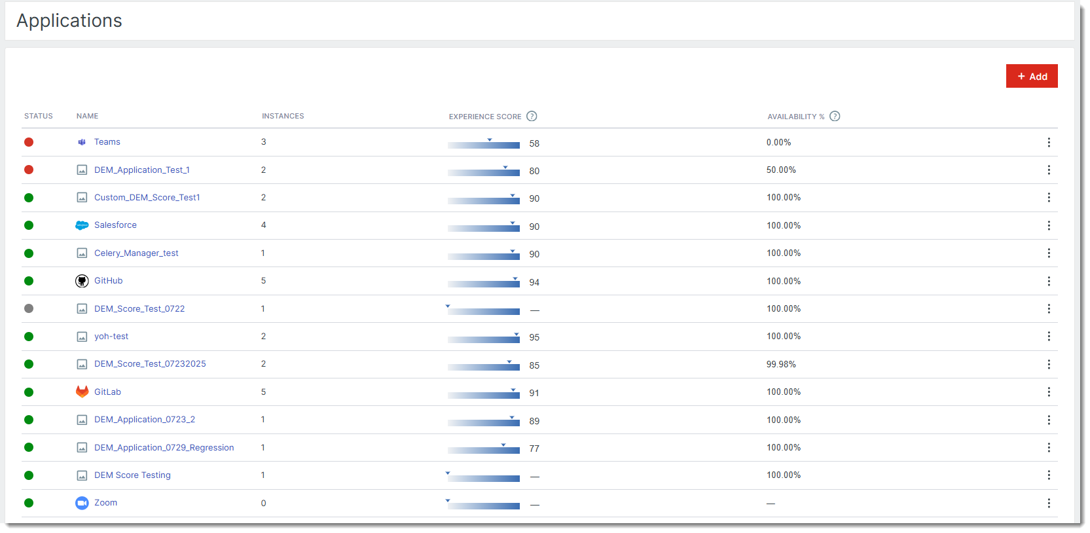Click the experience score bar for yoh-test

click(x=484, y=339)
